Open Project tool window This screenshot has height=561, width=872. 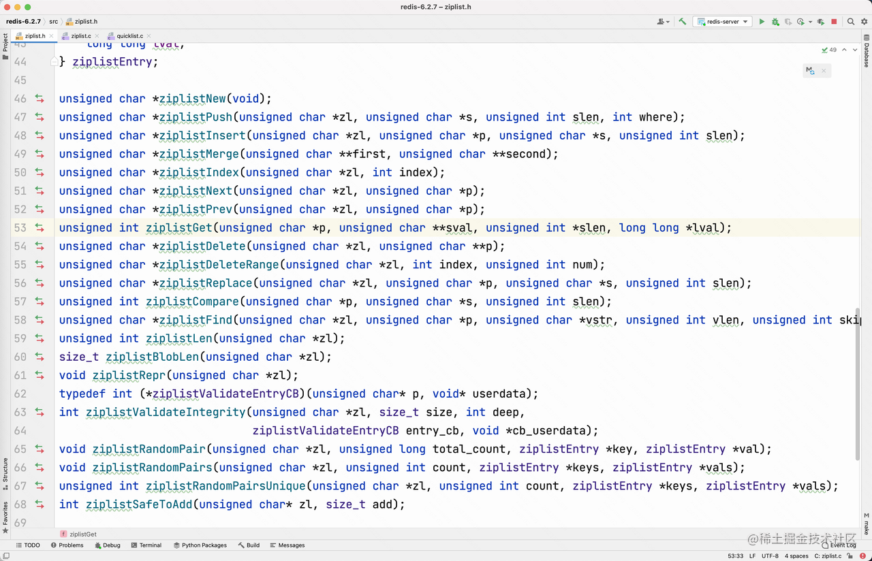[x=5, y=46]
